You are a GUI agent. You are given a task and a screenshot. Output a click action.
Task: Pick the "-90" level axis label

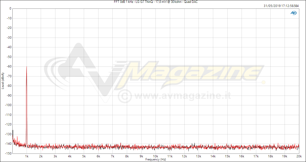click(x=9, y=96)
